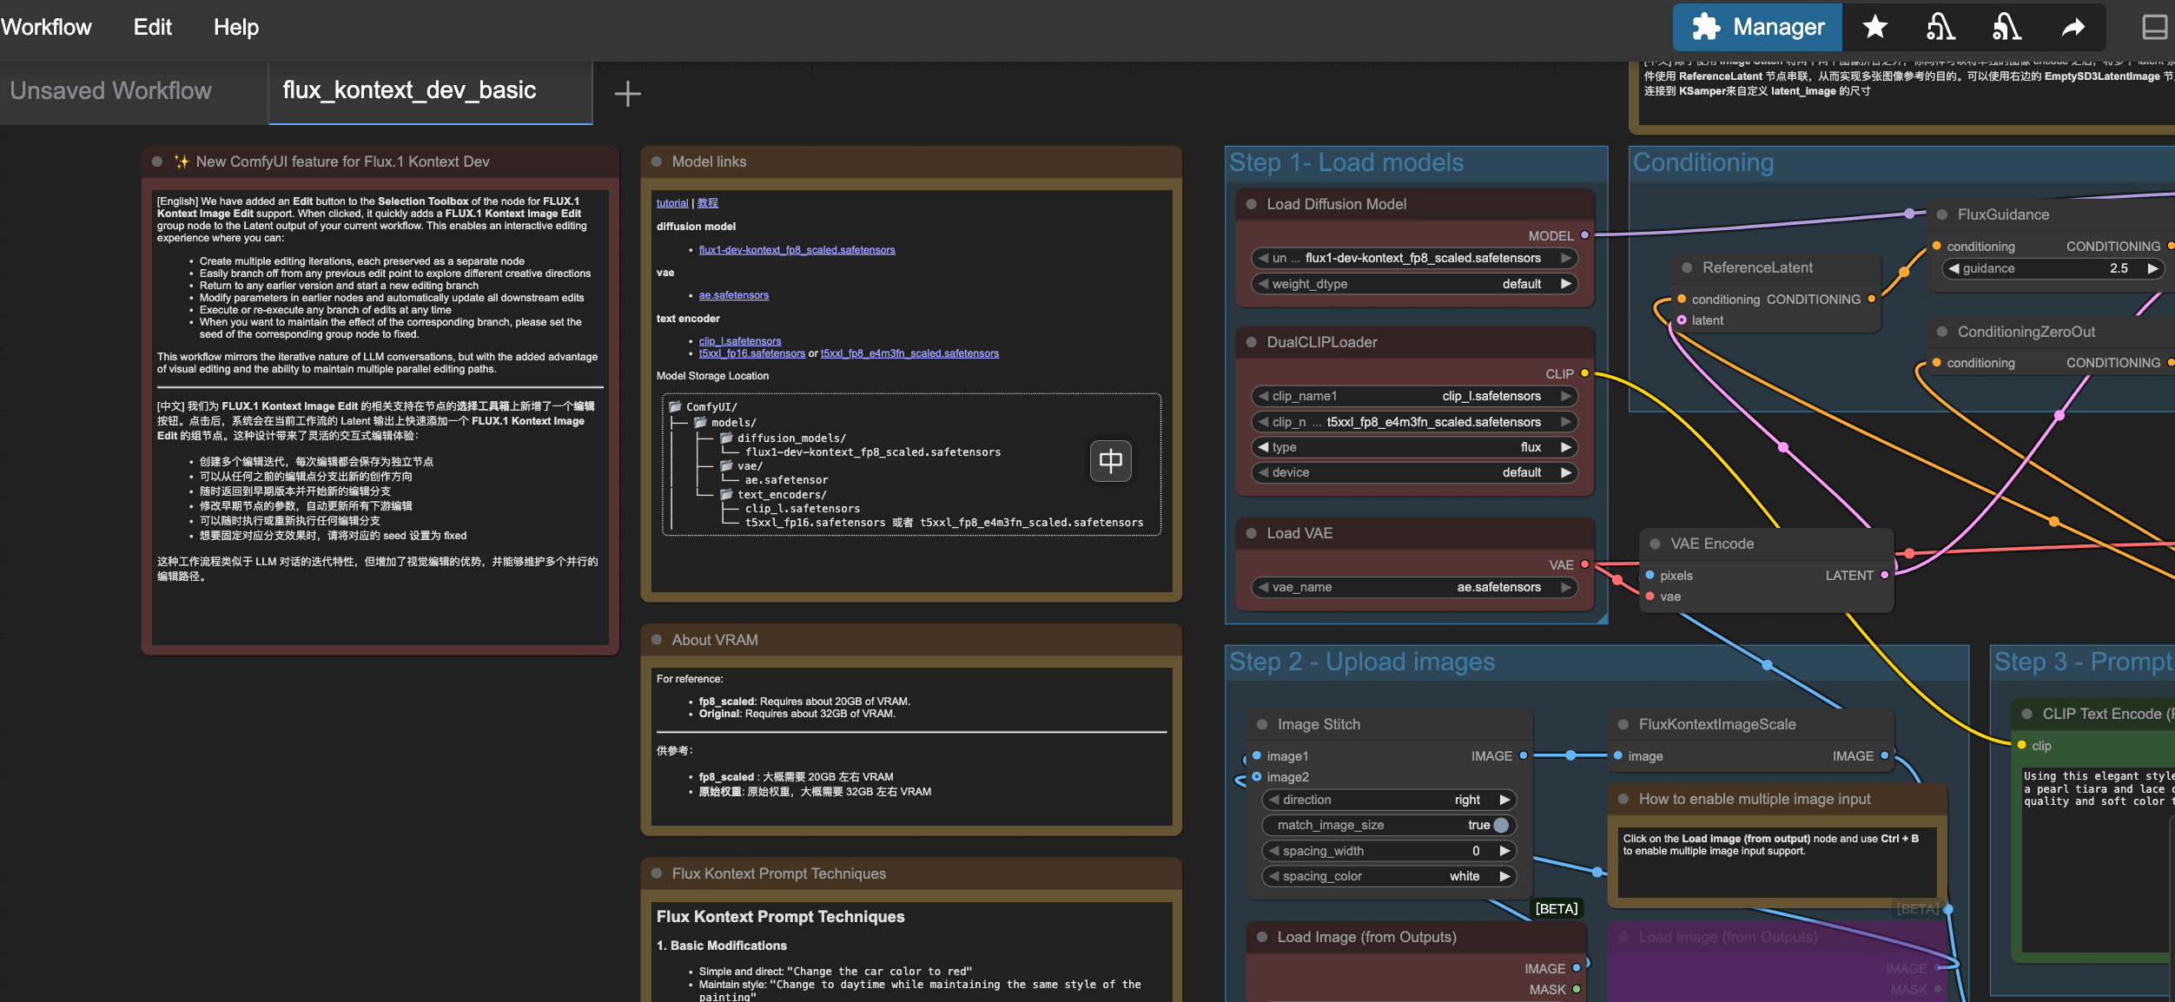The height and width of the screenshot is (1002, 2175).
Task: Select the Conditioning group title
Action: (1703, 162)
